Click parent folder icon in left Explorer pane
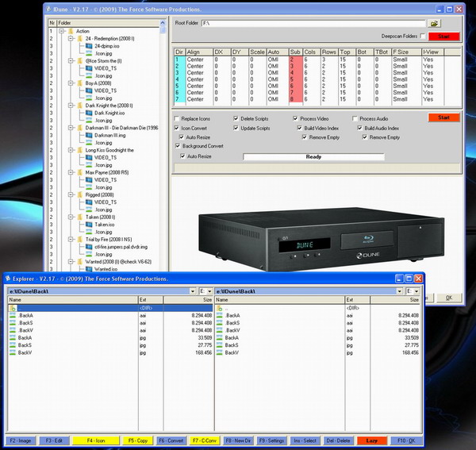Image resolution: width=476 pixels, height=450 pixels. (x=13, y=308)
